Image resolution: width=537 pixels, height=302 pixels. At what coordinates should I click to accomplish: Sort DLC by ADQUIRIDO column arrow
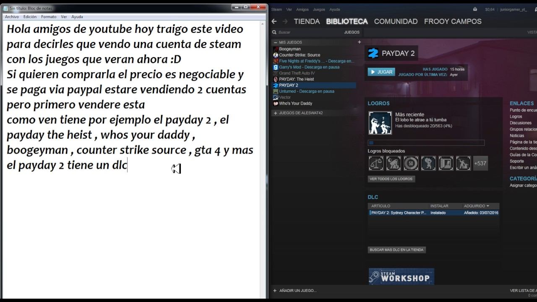click(488, 206)
